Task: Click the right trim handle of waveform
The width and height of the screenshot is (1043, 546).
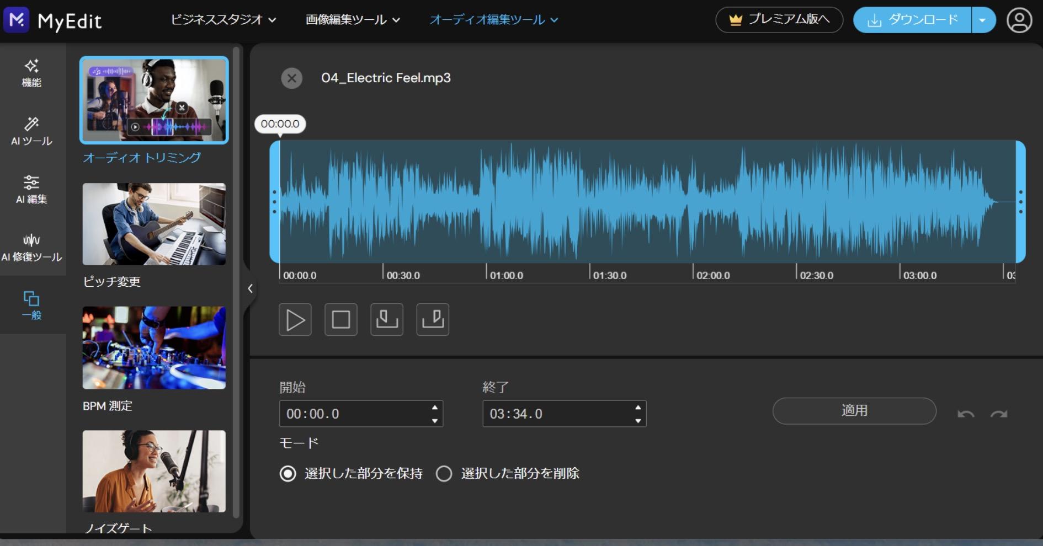Action: (x=1020, y=202)
